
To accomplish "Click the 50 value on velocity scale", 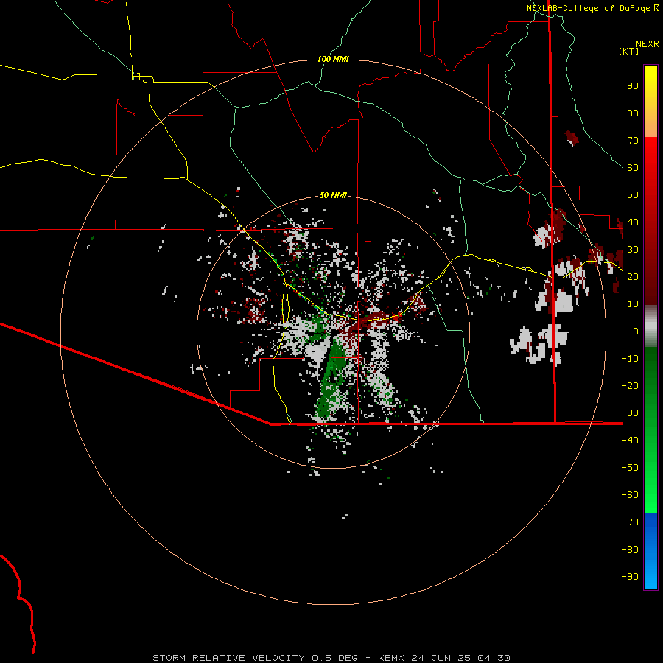I will click(x=633, y=195).
